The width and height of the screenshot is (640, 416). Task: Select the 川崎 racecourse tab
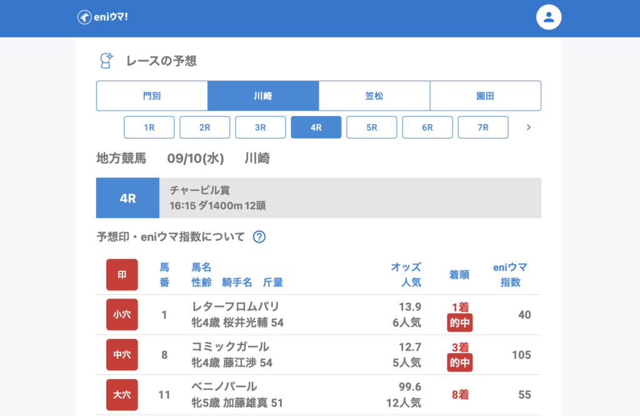[263, 96]
